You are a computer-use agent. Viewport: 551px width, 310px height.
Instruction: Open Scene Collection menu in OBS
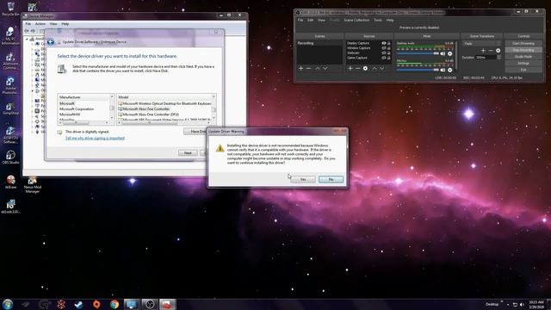pyautogui.click(x=356, y=20)
